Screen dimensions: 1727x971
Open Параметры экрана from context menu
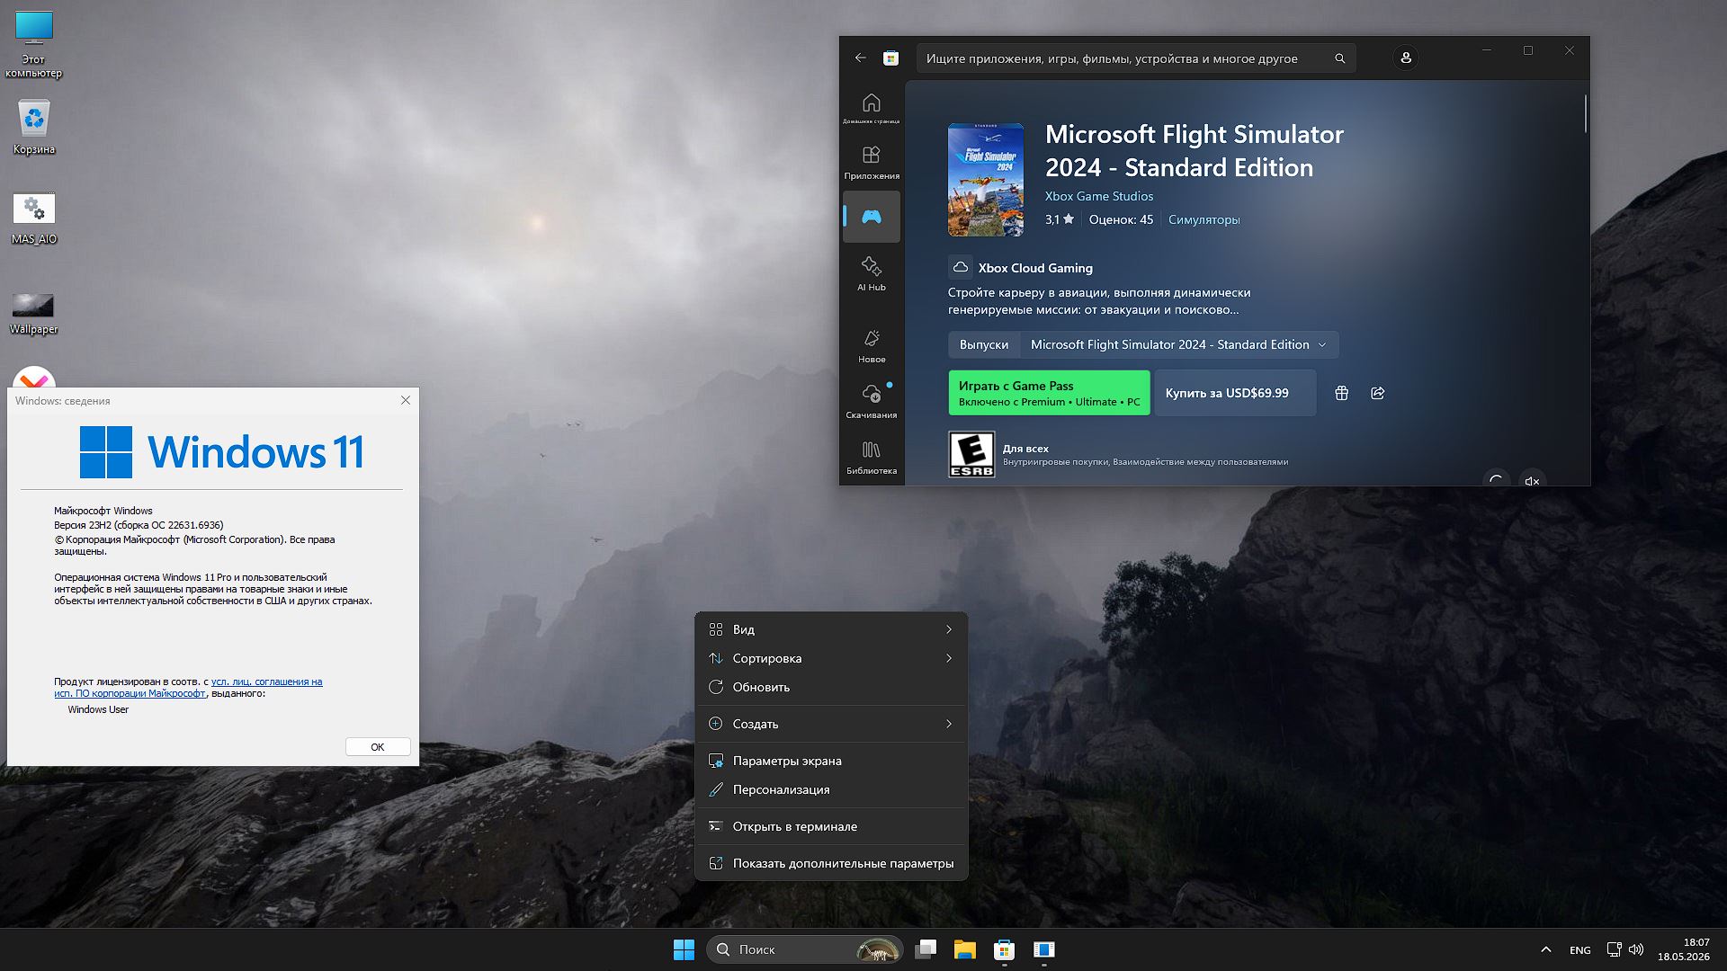point(831,761)
